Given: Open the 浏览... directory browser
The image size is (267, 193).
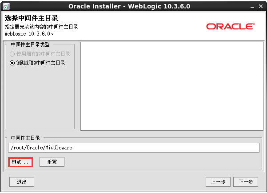Looking at the screenshot, I should click(x=20, y=162).
